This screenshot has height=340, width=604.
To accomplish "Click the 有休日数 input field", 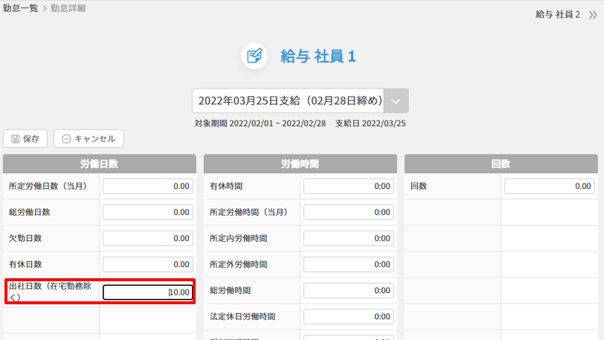I will (x=147, y=265).
